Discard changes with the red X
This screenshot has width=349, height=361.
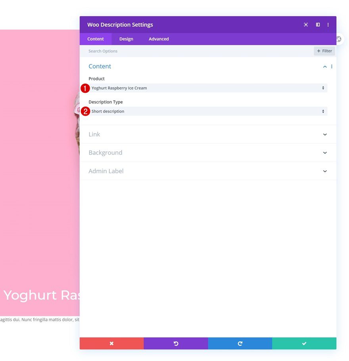(111, 343)
